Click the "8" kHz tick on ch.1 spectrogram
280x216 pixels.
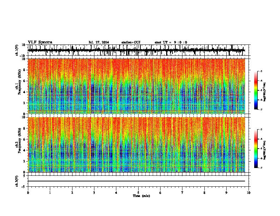[x=25, y=70]
